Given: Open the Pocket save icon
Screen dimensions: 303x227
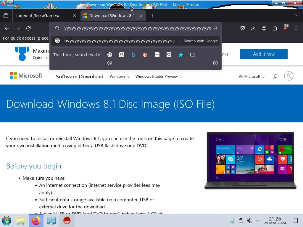Looking at the screenshot, I should click(243, 28).
